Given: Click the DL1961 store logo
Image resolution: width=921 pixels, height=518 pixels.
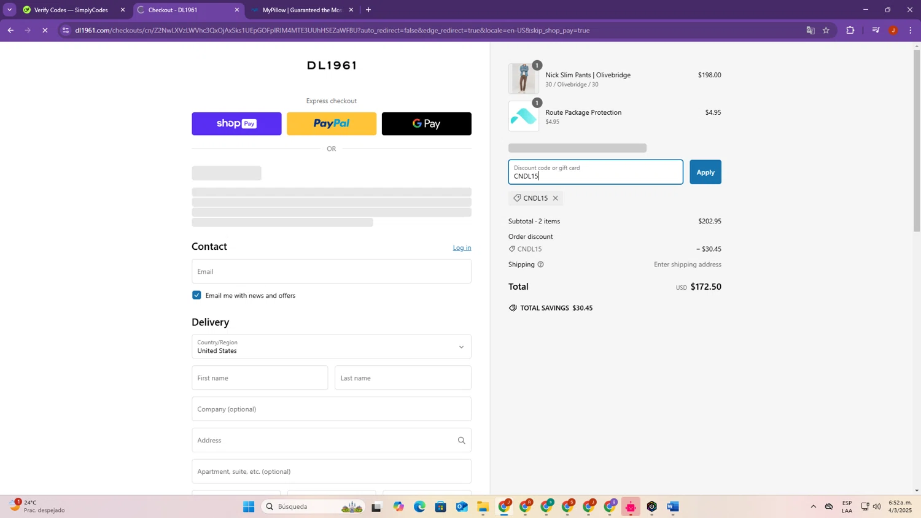Looking at the screenshot, I should (x=332, y=66).
